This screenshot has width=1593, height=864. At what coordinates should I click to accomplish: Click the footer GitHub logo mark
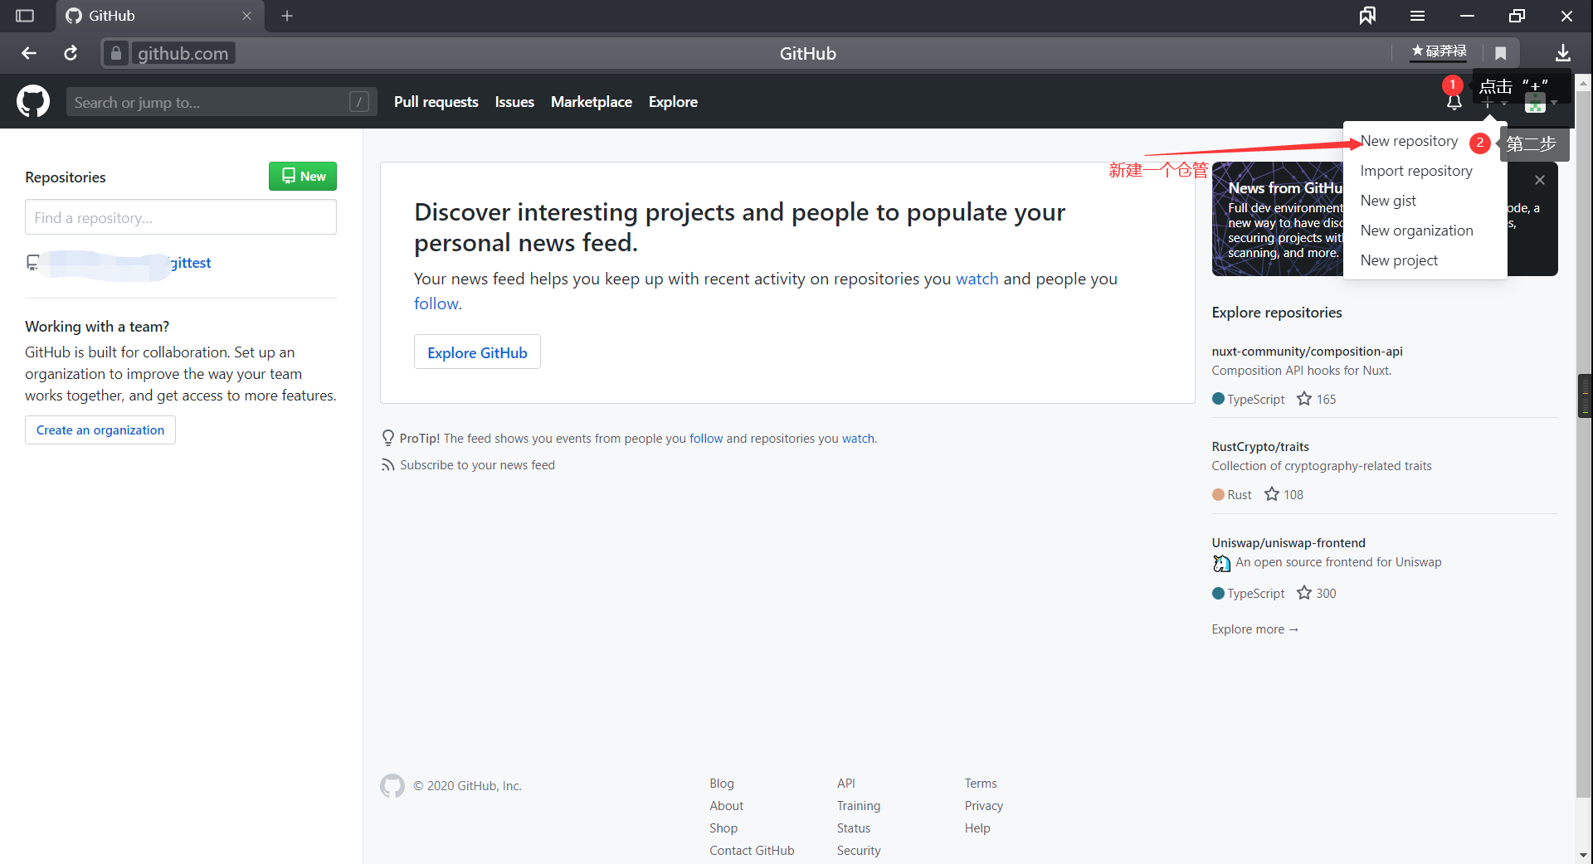392,785
